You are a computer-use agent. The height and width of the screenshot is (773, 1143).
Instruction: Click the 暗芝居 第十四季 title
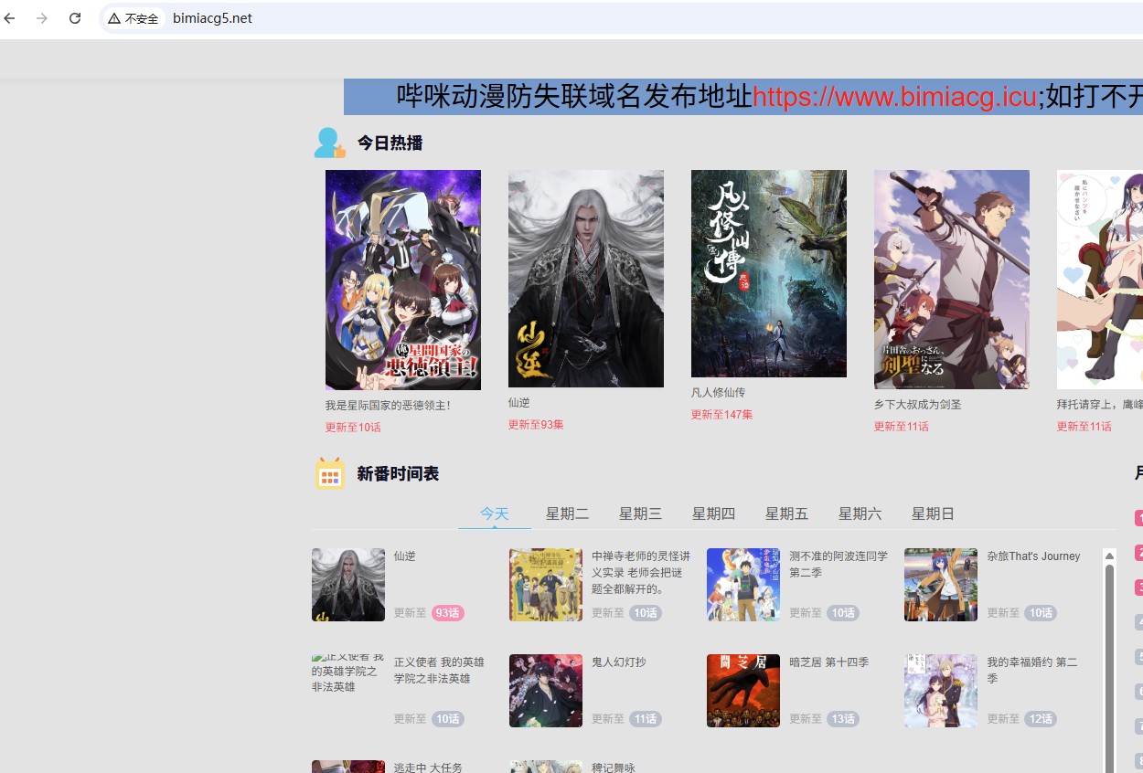[x=828, y=662]
